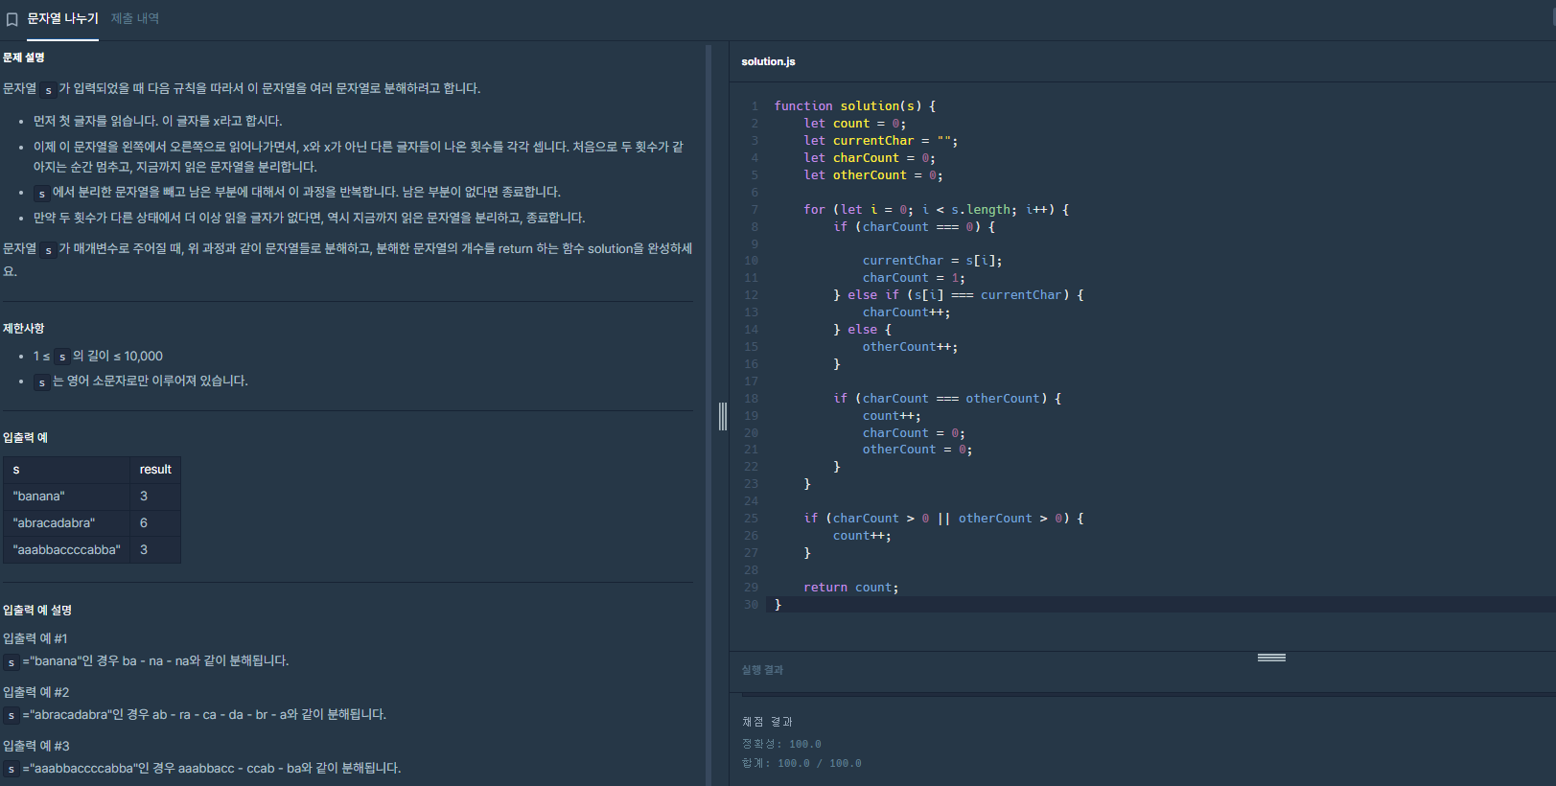
Task: Click the line 'currentChar = s[i];'
Action: point(932,261)
